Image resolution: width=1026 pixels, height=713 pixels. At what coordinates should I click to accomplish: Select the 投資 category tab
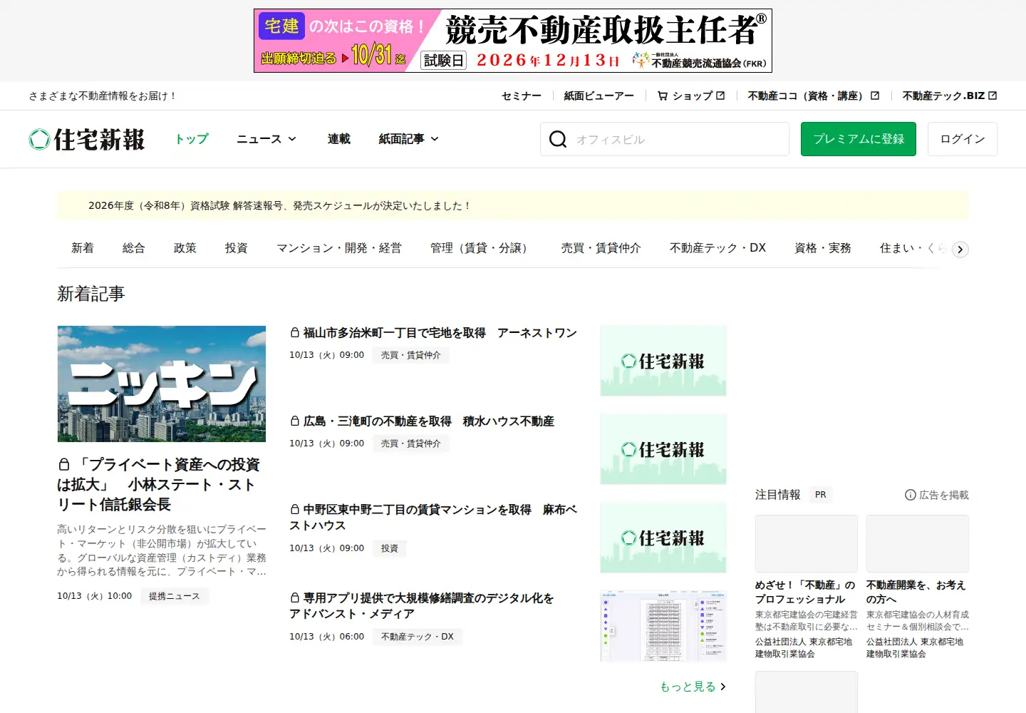[x=237, y=248]
